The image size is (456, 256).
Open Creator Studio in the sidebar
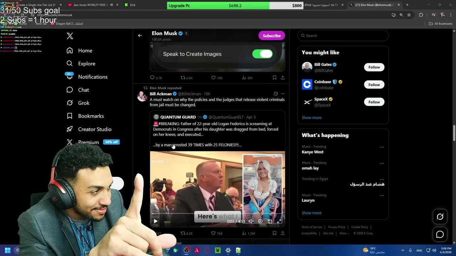pyautogui.click(x=89, y=129)
